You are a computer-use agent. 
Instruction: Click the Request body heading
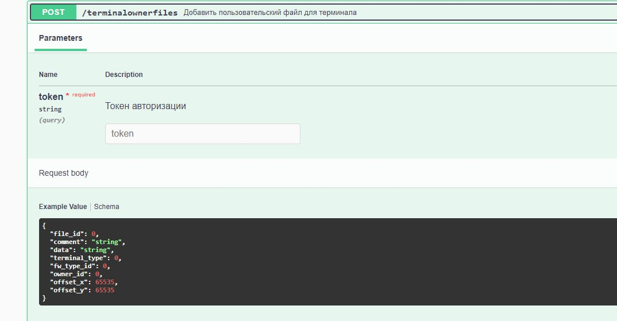pyautogui.click(x=63, y=173)
